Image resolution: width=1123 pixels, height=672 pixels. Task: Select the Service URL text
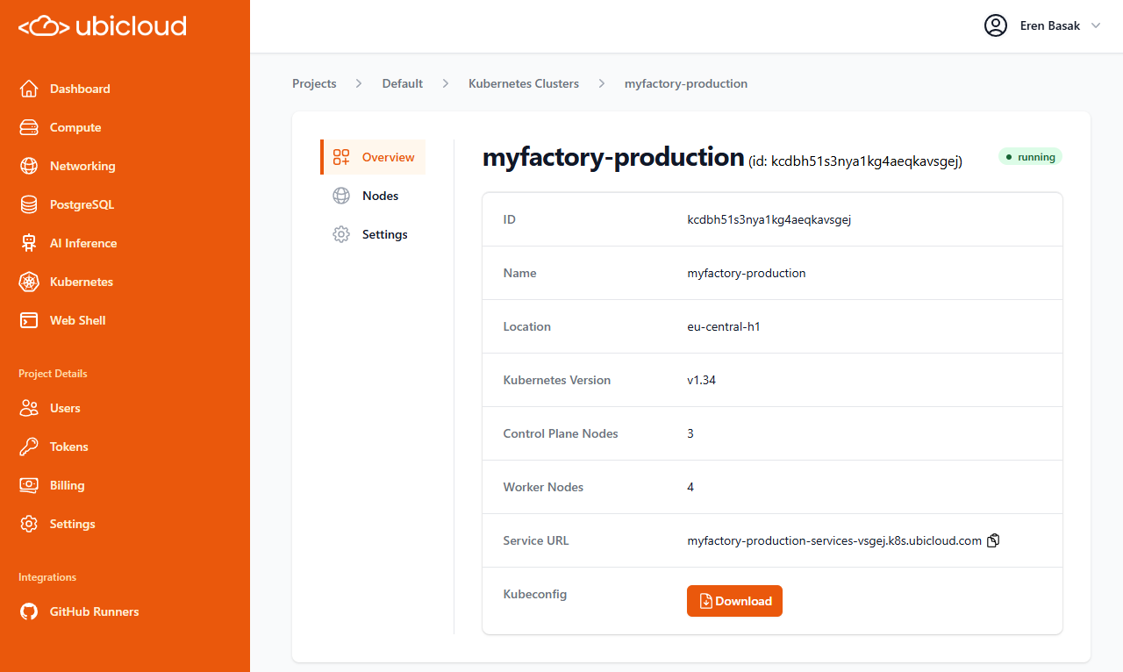point(834,540)
